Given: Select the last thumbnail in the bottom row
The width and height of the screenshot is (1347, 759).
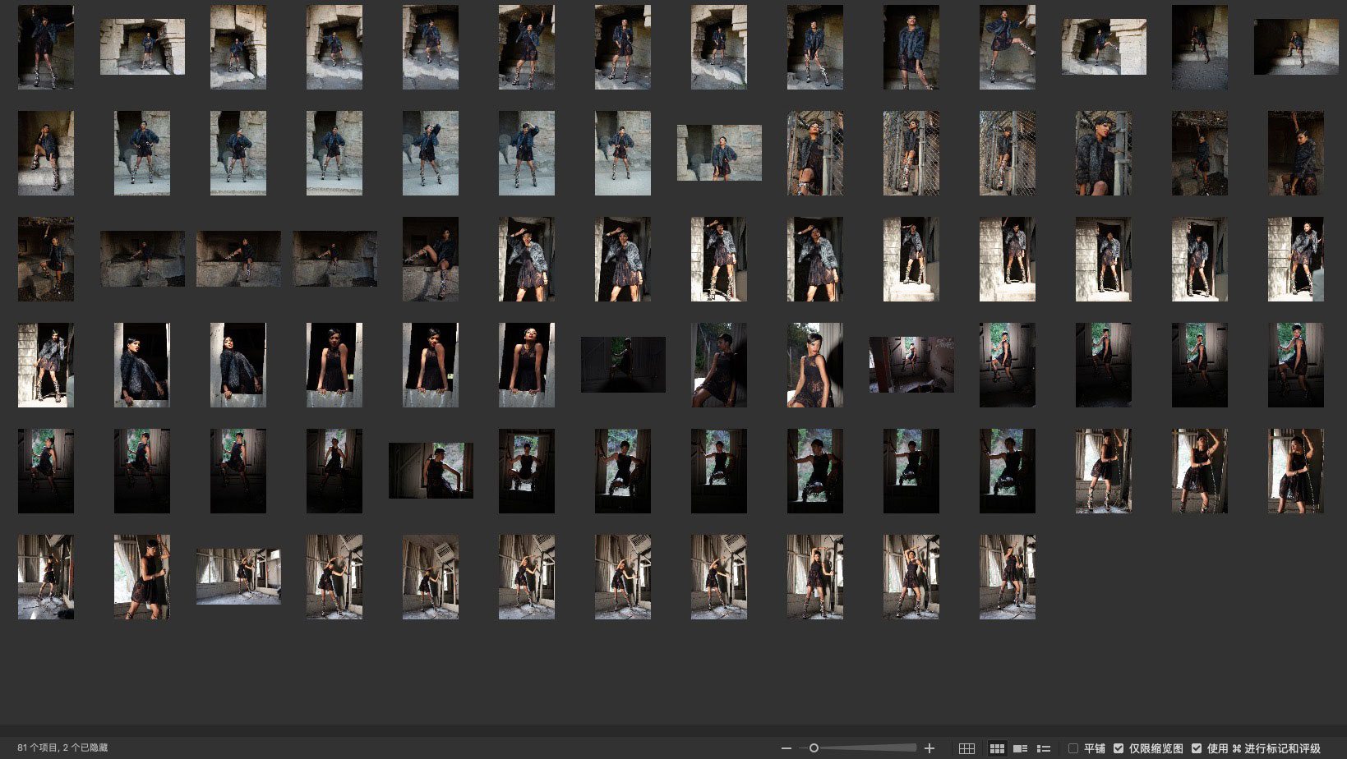Looking at the screenshot, I should pyautogui.click(x=1008, y=577).
